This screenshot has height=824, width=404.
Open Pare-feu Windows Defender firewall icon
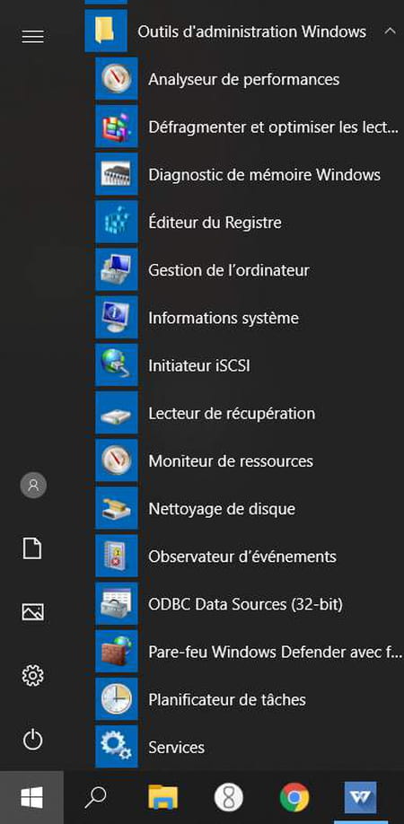[x=116, y=653]
